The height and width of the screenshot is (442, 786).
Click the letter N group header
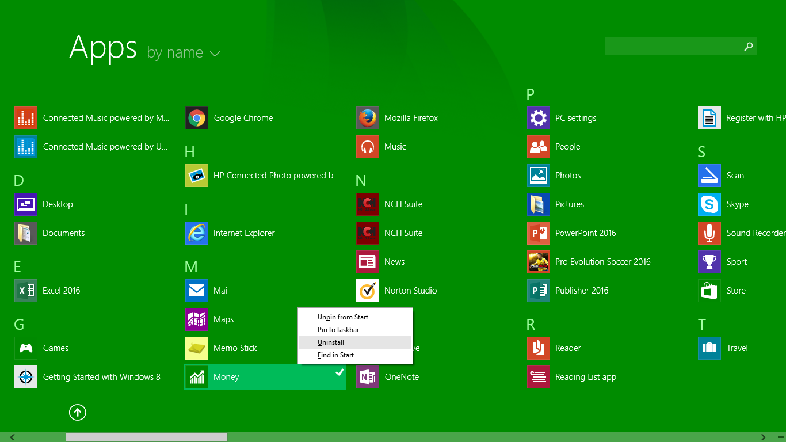(x=361, y=181)
